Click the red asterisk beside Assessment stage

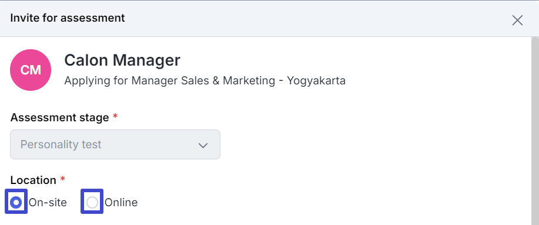pos(115,117)
